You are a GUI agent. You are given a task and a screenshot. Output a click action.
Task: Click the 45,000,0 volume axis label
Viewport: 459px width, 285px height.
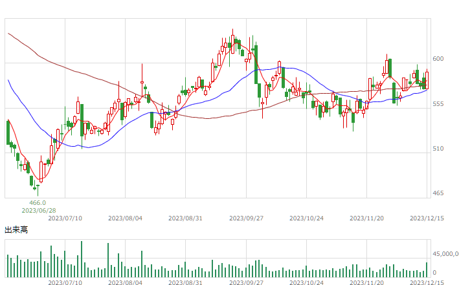click(445, 254)
